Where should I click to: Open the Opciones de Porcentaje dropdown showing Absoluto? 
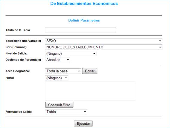click(x=58, y=60)
